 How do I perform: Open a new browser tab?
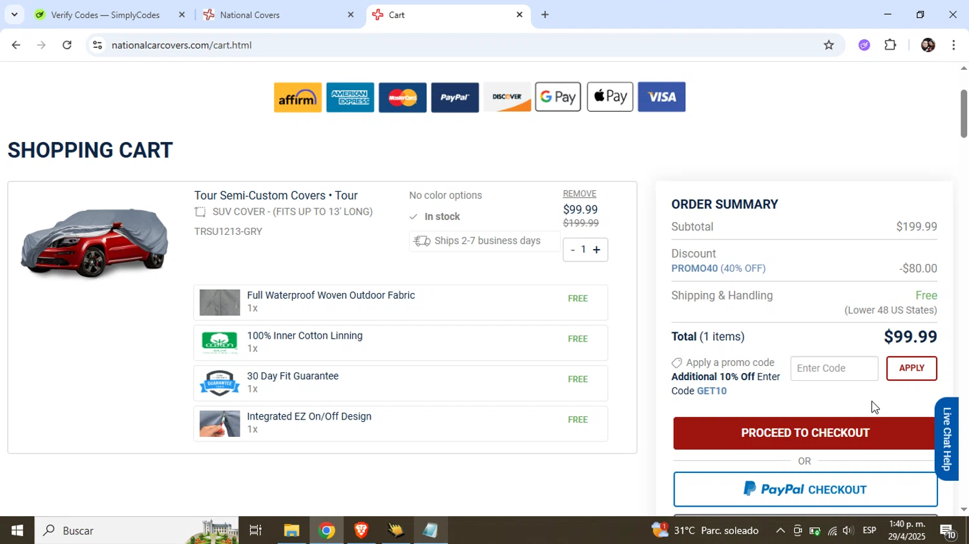[545, 15]
